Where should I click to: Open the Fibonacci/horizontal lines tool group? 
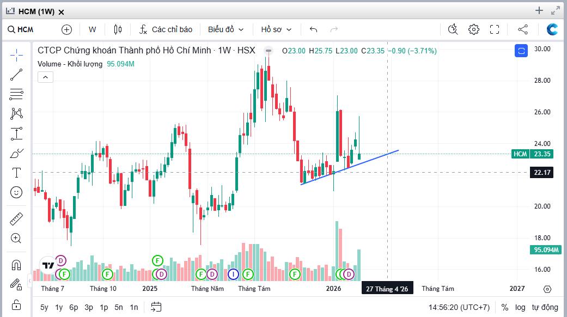pos(16,94)
